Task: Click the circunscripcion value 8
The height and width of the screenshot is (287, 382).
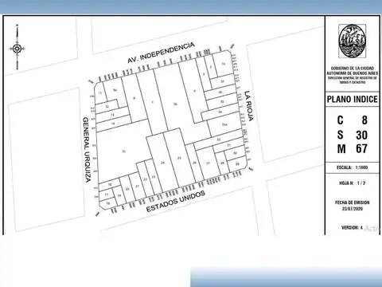Action: click(x=364, y=120)
